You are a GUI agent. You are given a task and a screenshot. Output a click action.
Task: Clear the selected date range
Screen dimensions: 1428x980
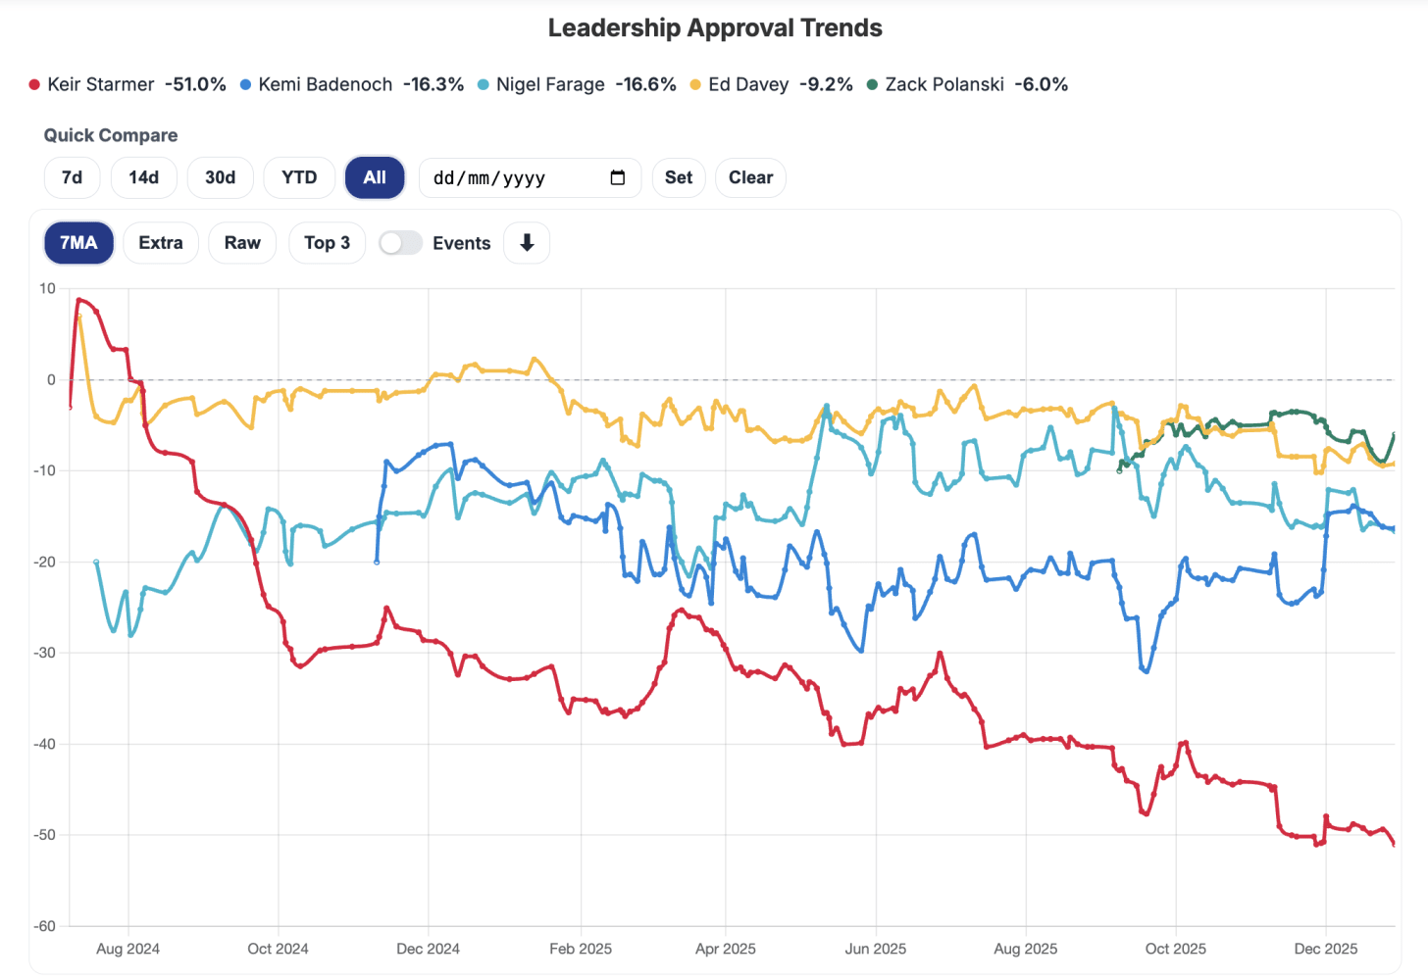(x=750, y=177)
